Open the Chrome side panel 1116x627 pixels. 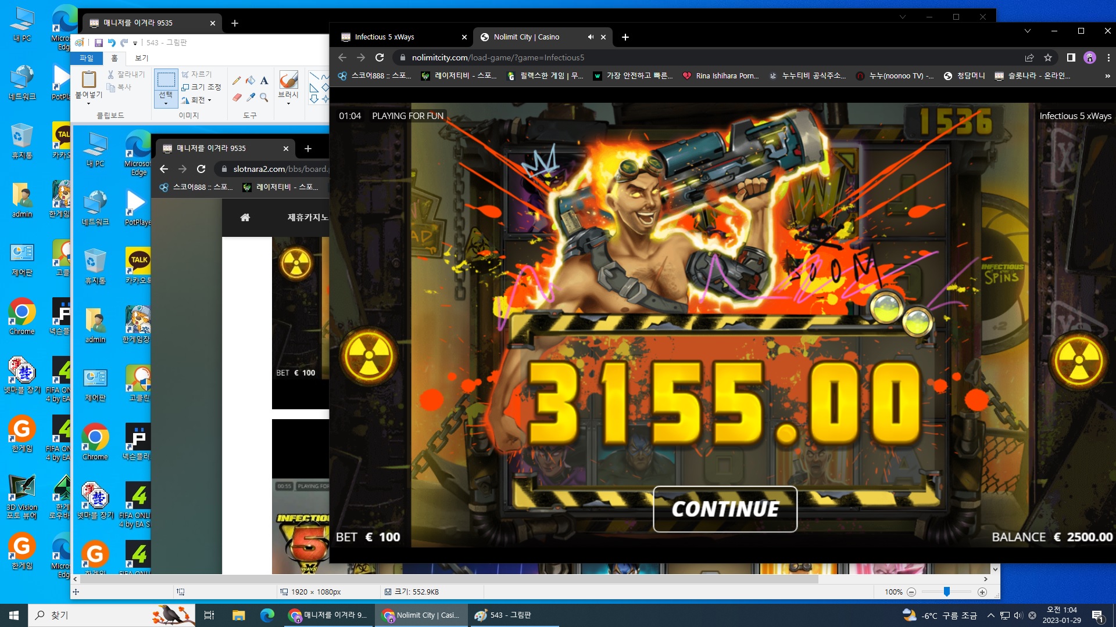1071,57
